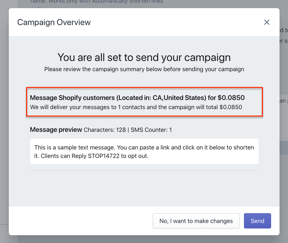
Task: Click empty gray area below message preview
Action: click(144, 188)
